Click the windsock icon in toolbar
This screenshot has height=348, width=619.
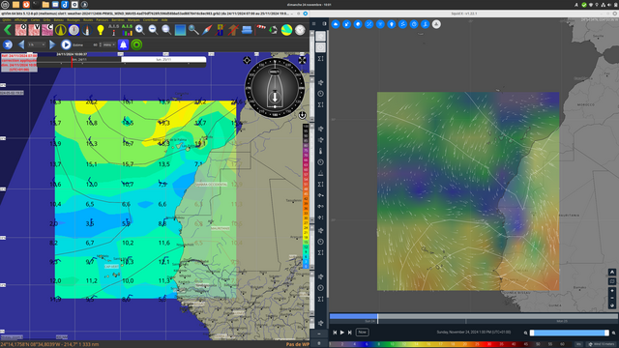[x=260, y=30]
